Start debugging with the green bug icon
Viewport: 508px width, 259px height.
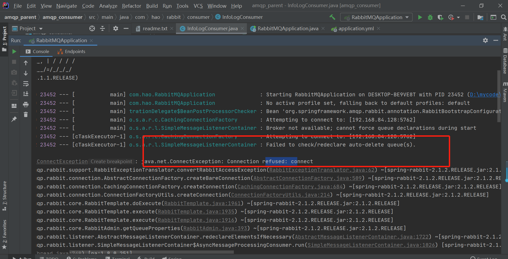(430, 17)
